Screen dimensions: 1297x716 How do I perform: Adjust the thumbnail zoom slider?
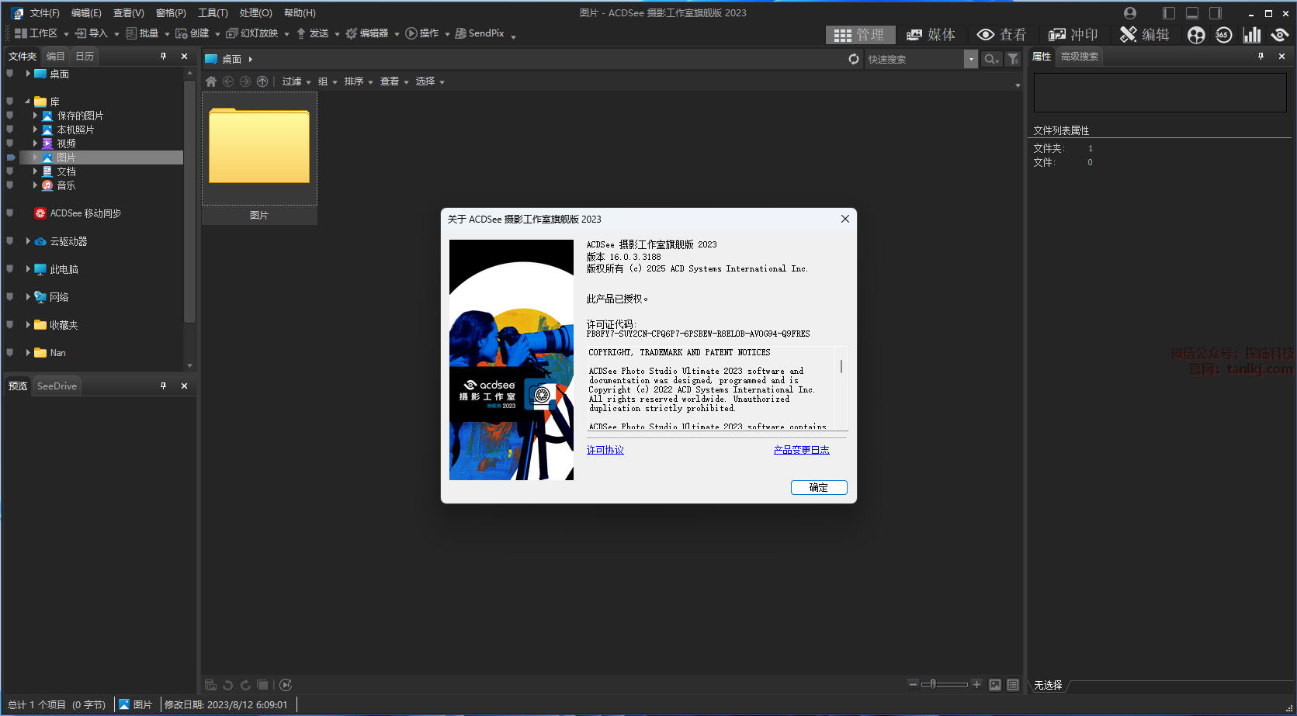(x=934, y=684)
